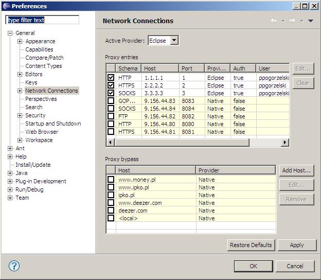Viewport: 321px width, 280px height.
Task: Click the proxy table scroll left arrow
Action: coord(111,142)
